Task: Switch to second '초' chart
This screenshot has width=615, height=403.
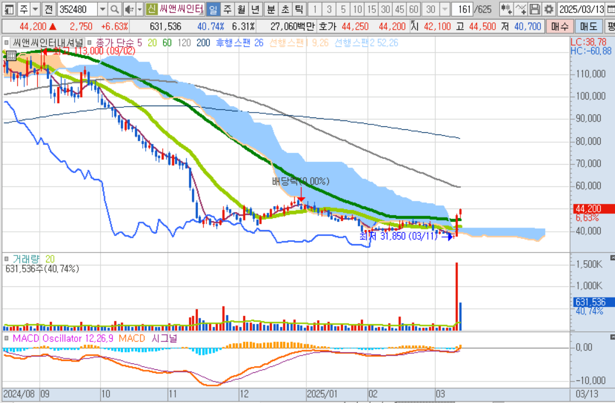Action: coord(285,9)
